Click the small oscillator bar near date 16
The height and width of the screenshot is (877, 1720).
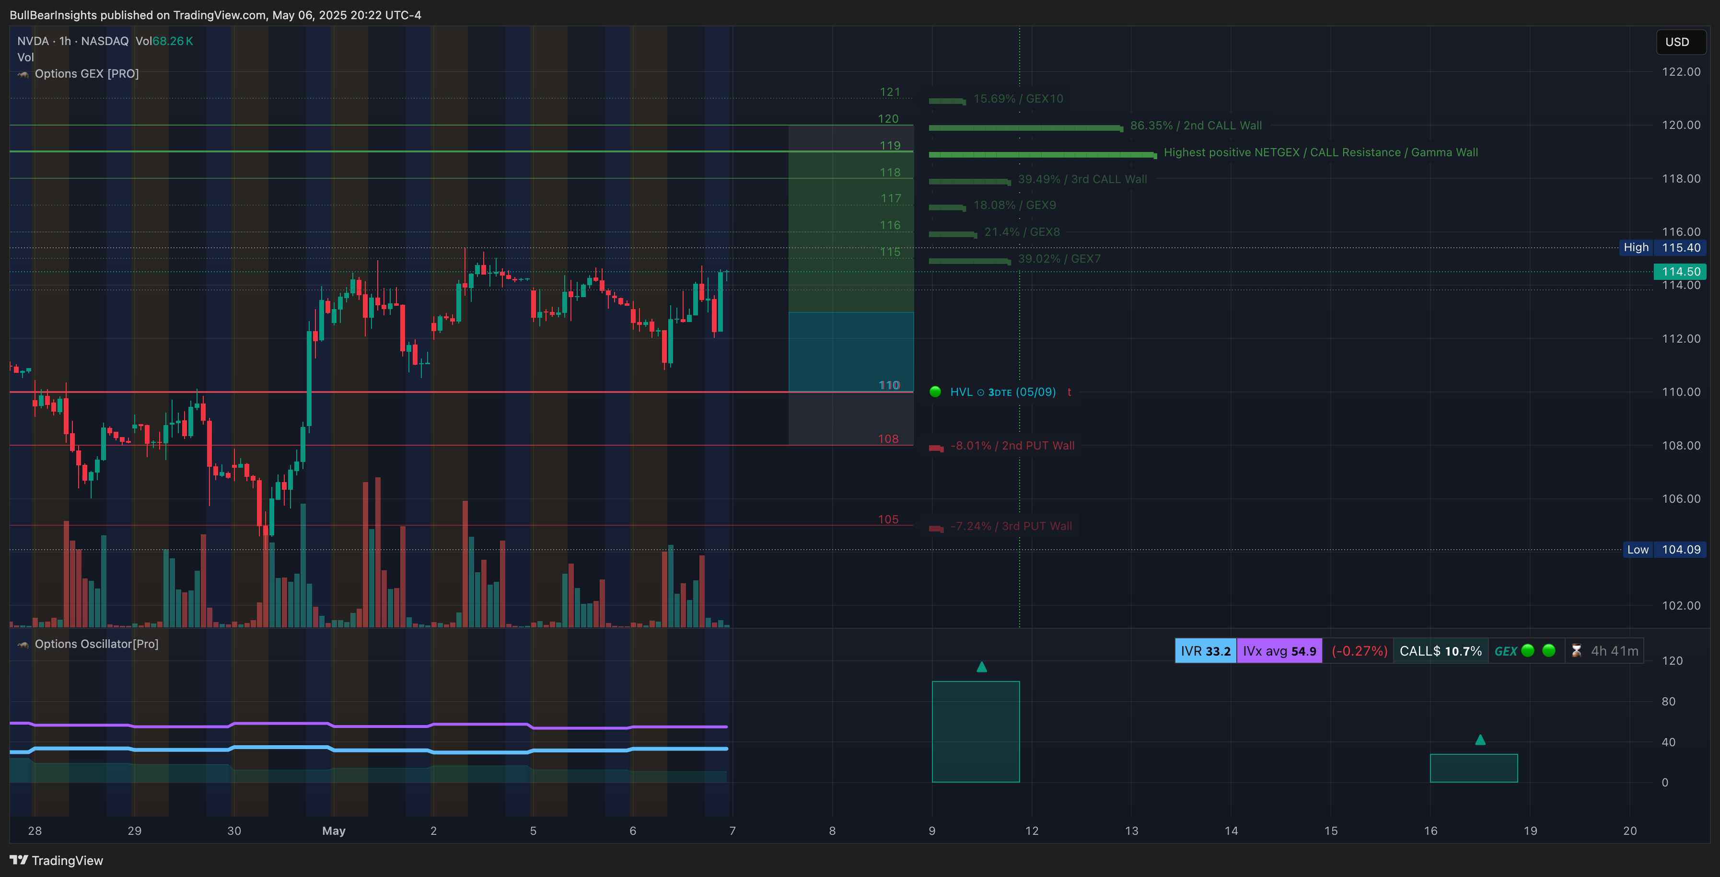(x=1474, y=768)
